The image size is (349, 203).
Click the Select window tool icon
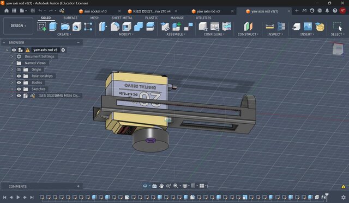pos(338,27)
